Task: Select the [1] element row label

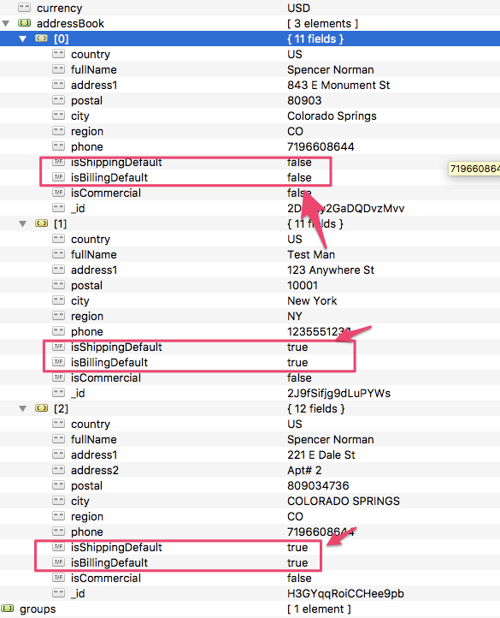Action: click(x=60, y=224)
